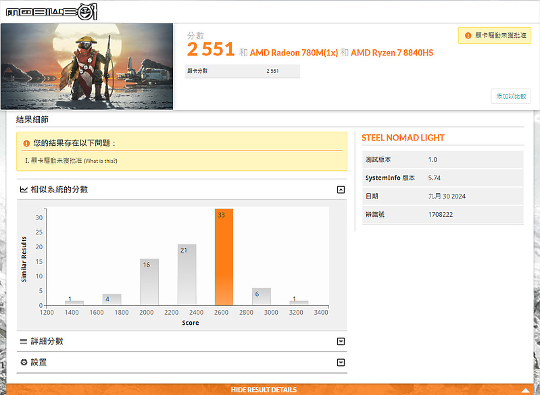The width and height of the screenshot is (540, 395).
Task: Open AMD Ryzen 7 8840HS link
Action: click(x=392, y=53)
